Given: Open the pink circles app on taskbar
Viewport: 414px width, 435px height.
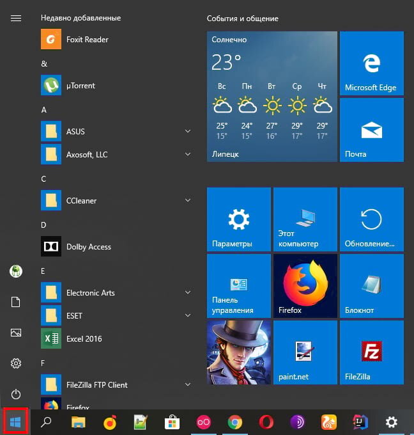Looking at the screenshot, I should coord(203,422).
